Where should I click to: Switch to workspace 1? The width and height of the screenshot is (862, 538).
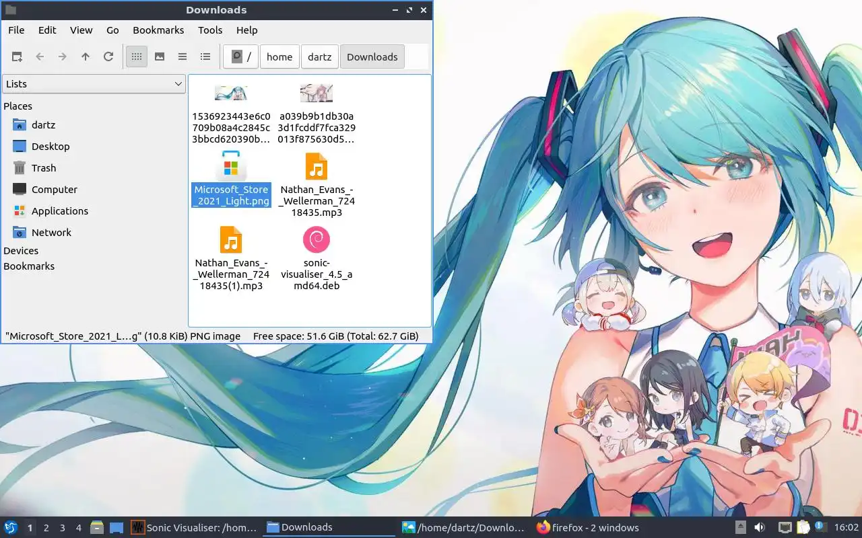[30, 528]
